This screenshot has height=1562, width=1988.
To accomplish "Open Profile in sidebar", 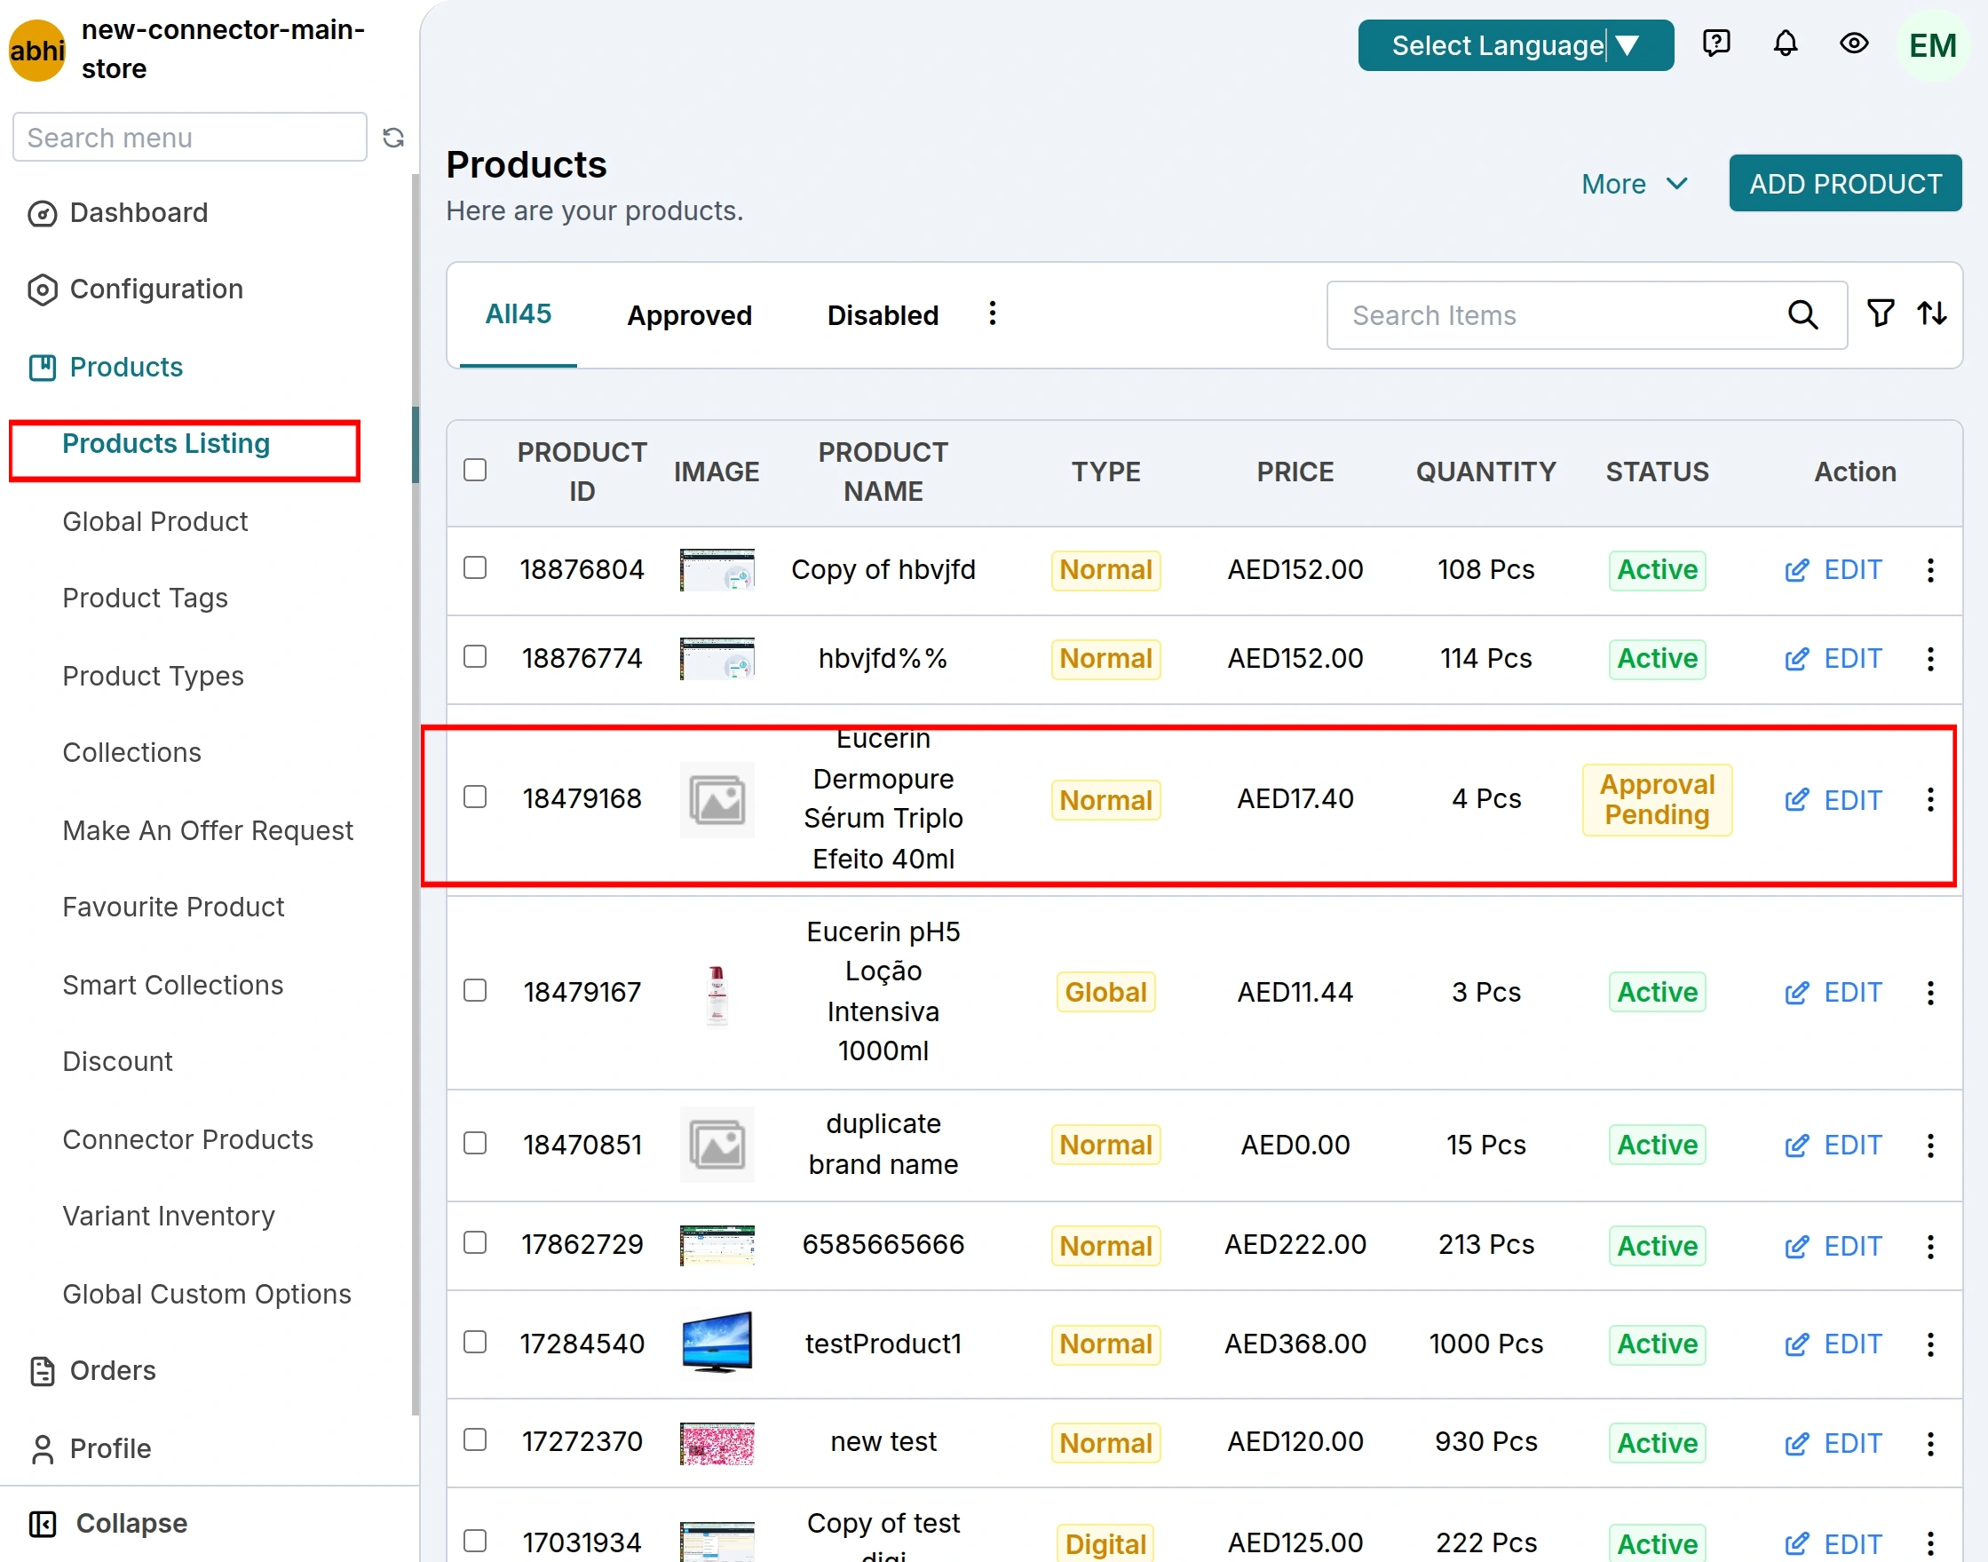I will tap(90, 1448).
